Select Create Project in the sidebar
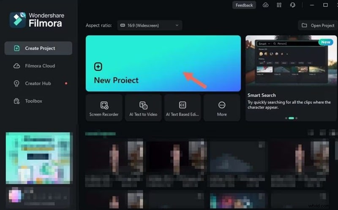 [38, 48]
